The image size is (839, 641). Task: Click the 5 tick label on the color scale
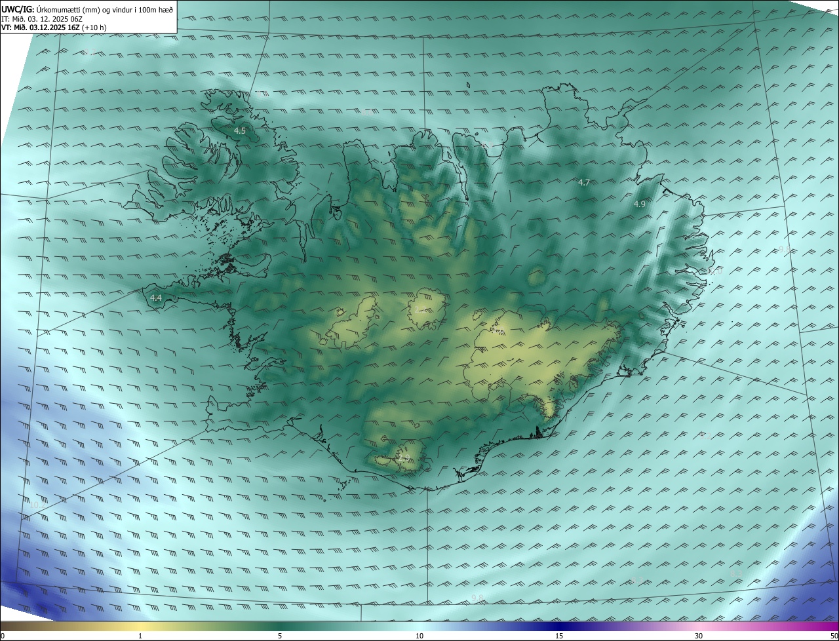(x=280, y=636)
